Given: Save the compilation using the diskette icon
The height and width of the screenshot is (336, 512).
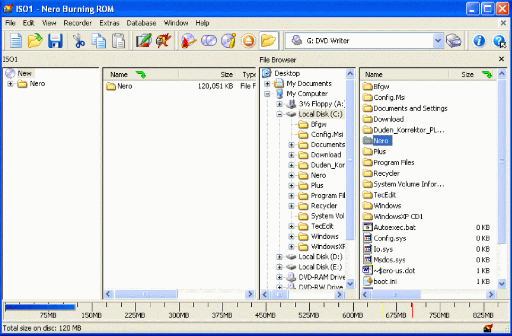Looking at the screenshot, I should click(x=55, y=40).
